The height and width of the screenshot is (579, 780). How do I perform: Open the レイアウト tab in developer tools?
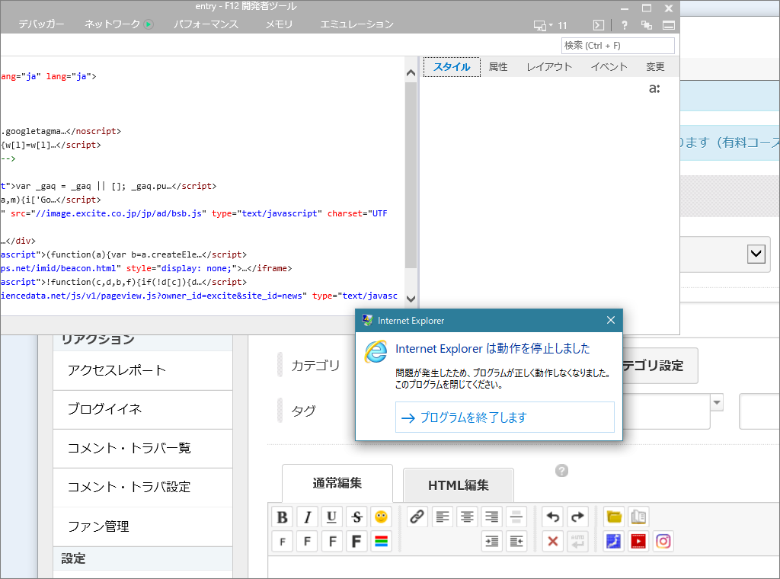tap(549, 67)
